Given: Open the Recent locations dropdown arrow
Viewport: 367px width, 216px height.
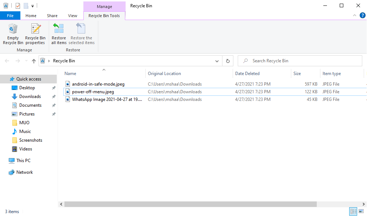Looking at the screenshot, I should tap(25, 61).
